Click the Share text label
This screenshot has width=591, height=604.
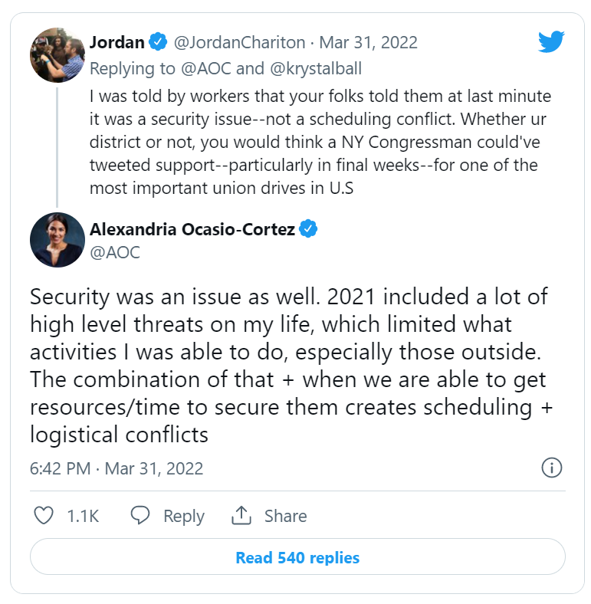285,517
